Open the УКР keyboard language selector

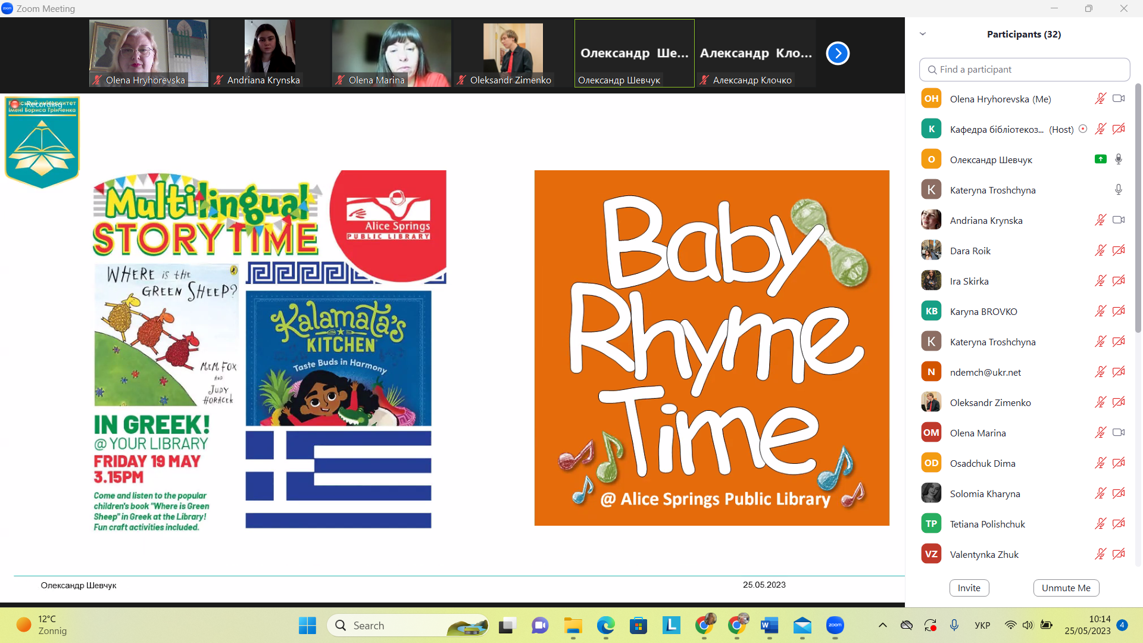[982, 625]
